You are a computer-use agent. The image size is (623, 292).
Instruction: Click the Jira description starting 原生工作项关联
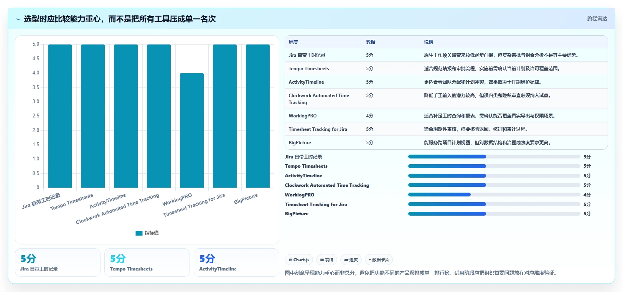pos(501,55)
